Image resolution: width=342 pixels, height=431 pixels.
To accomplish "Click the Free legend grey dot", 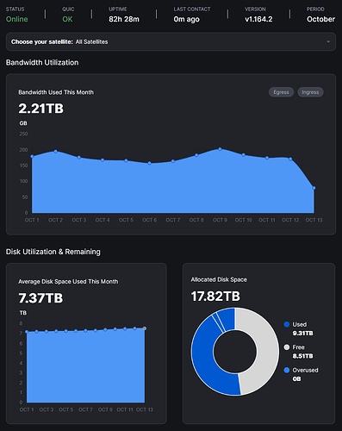I will pyautogui.click(x=287, y=347).
